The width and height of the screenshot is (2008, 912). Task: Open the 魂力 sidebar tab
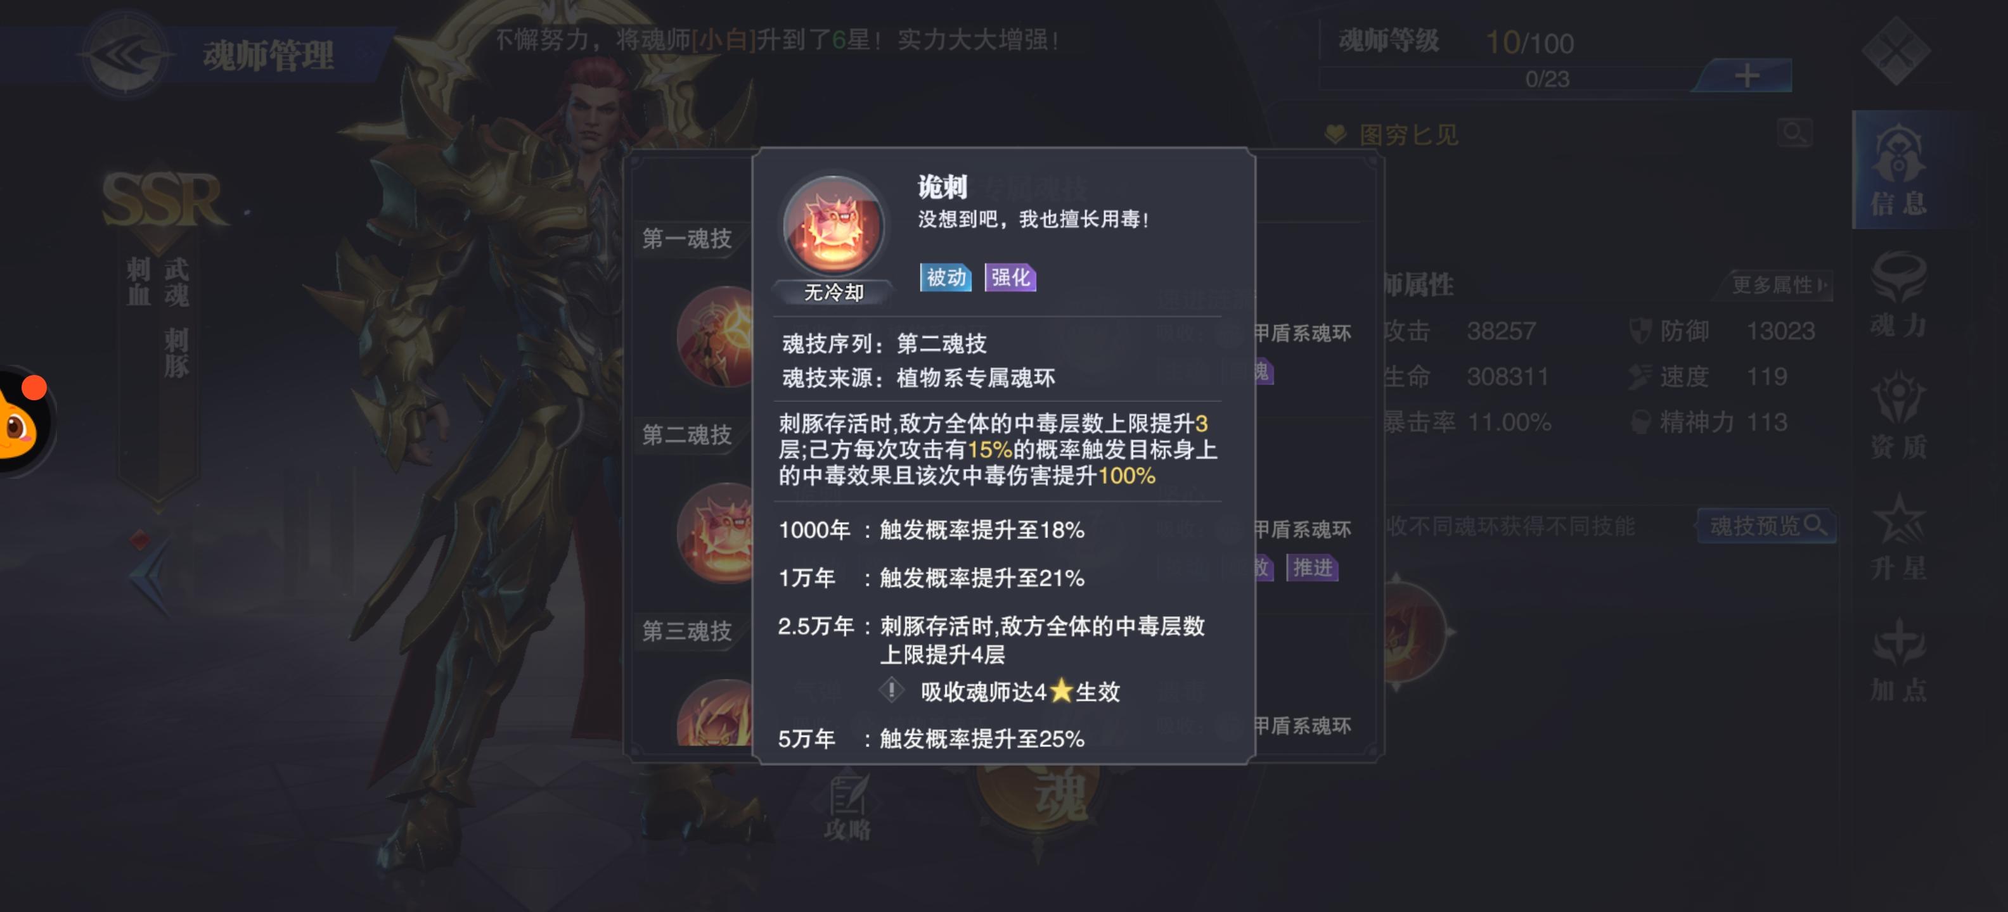point(1899,294)
